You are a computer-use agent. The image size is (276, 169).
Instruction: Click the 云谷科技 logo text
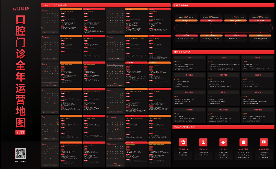point(20,8)
